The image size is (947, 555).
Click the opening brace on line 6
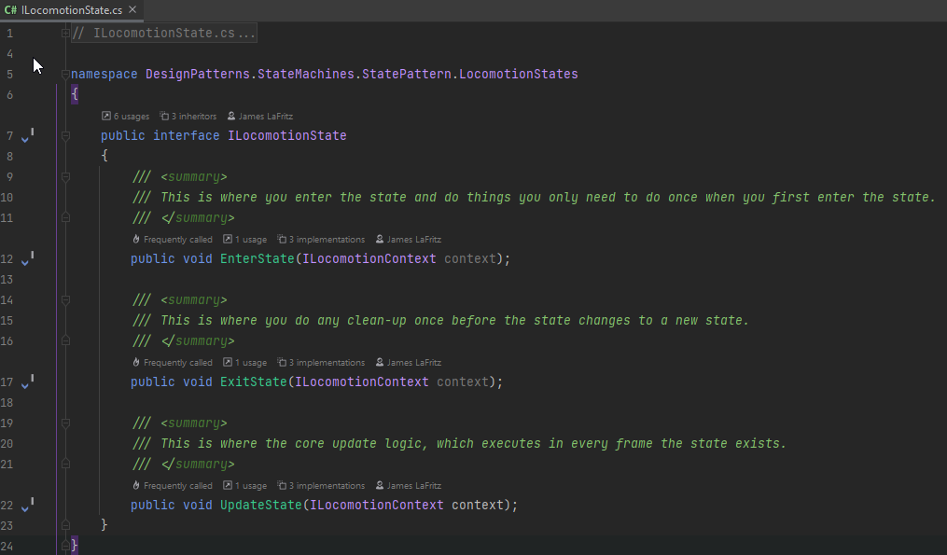coord(75,94)
